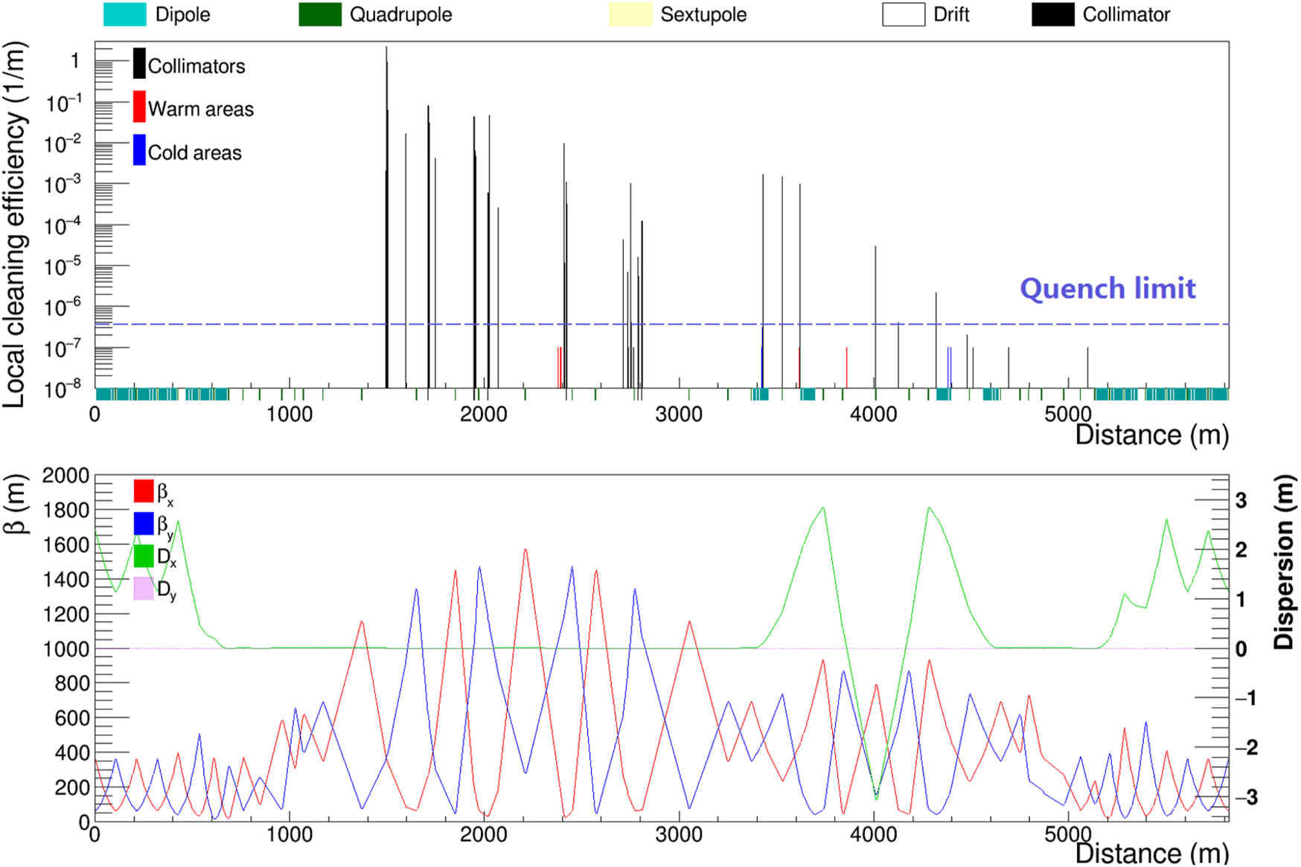Click the green Dx legend swatch
The height and width of the screenshot is (867, 1301).
coord(144,557)
